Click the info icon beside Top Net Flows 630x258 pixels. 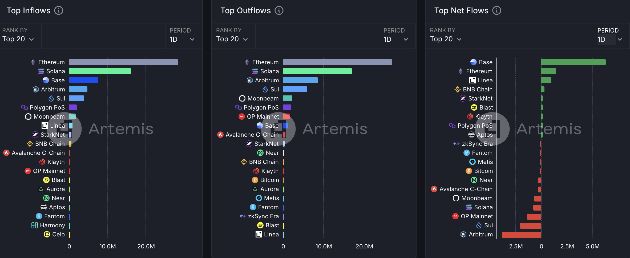(496, 11)
